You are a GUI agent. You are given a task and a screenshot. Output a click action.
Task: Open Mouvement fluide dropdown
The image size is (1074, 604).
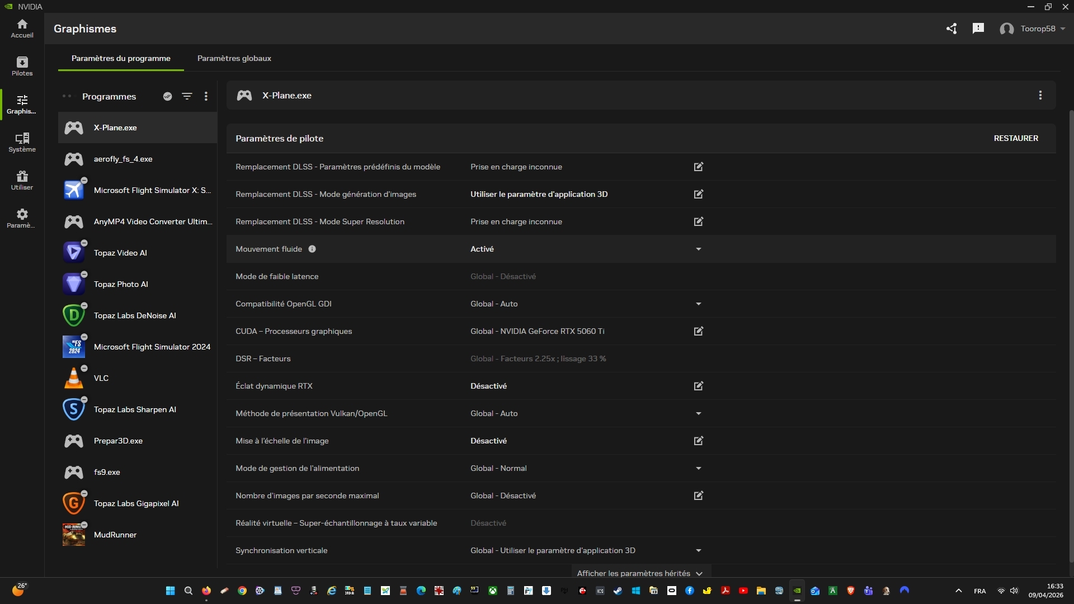point(698,249)
